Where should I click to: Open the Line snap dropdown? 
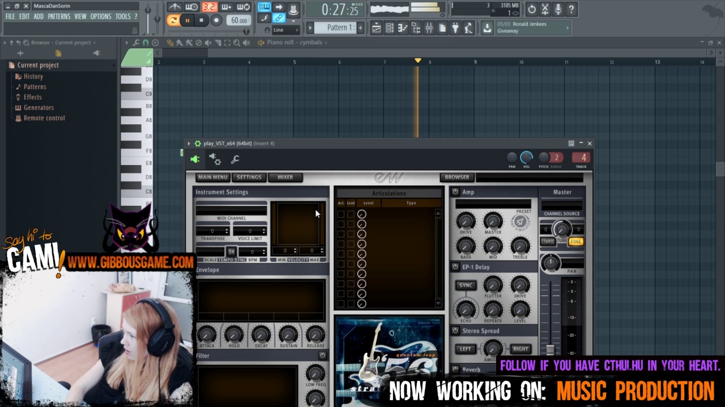pyautogui.click(x=285, y=30)
